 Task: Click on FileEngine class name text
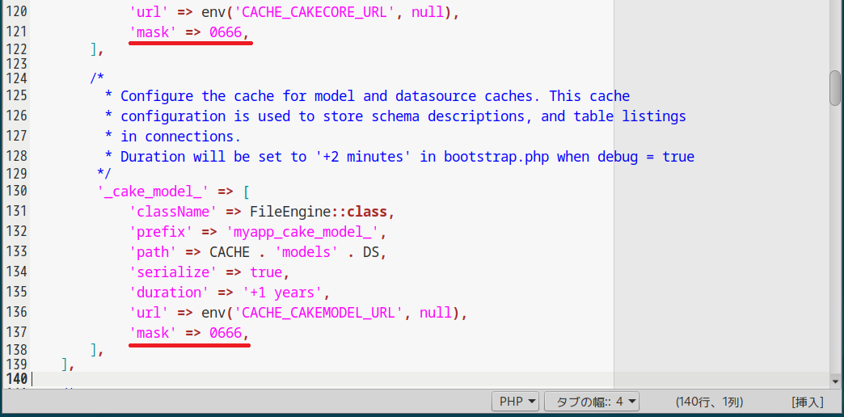click(x=288, y=212)
